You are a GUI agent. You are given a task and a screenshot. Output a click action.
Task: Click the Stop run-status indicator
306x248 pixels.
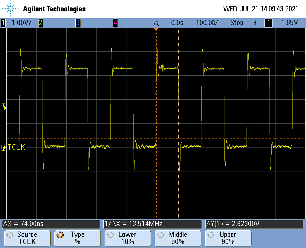(236, 23)
